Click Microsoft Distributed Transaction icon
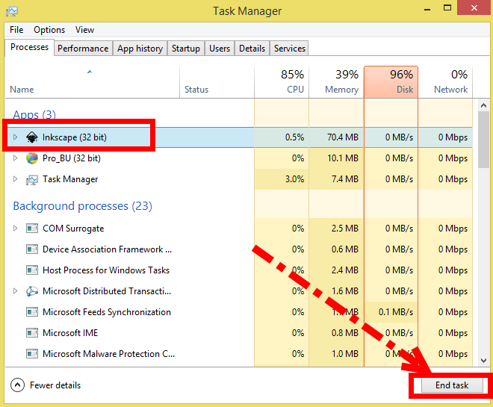 pyautogui.click(x=32, y=291)
